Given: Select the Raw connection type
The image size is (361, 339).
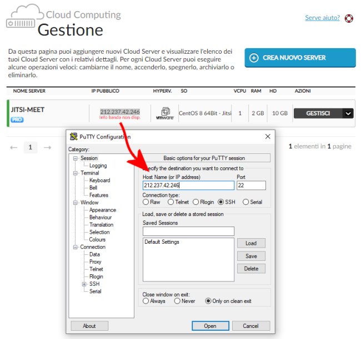Looking at the screenshot, I should click(146, 202).
